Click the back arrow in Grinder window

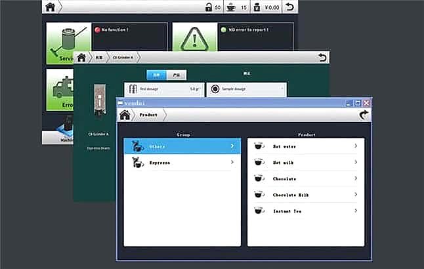point(322,57)
